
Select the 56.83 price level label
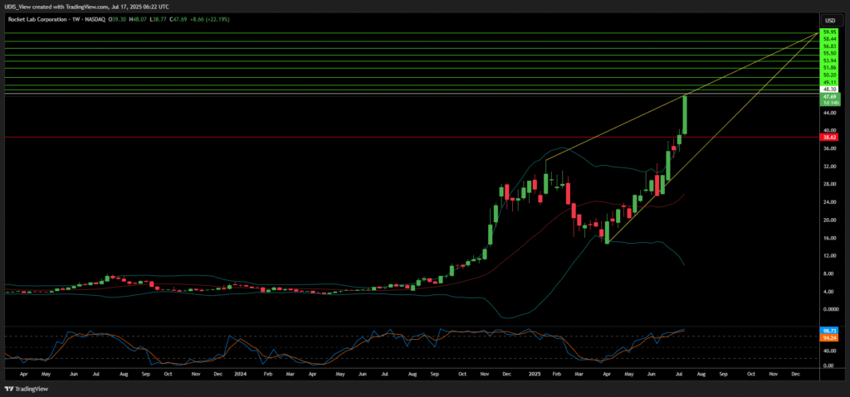(828, 46)
